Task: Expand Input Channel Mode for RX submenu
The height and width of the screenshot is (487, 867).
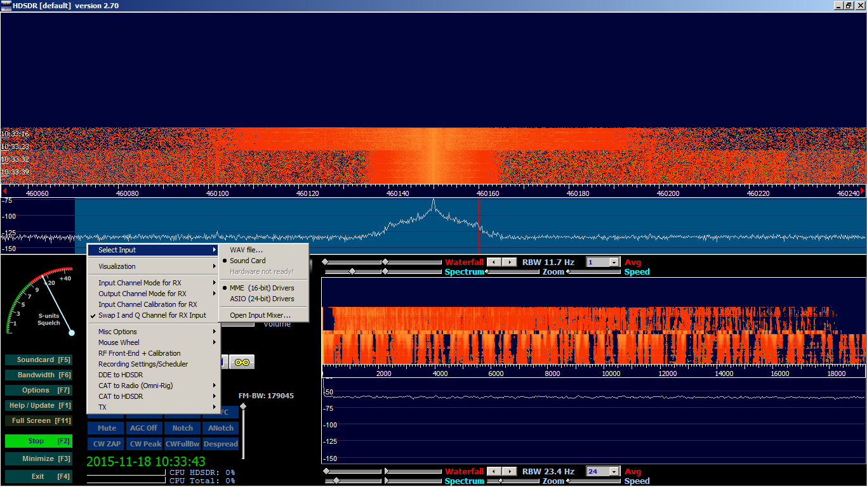Action: 153,283
